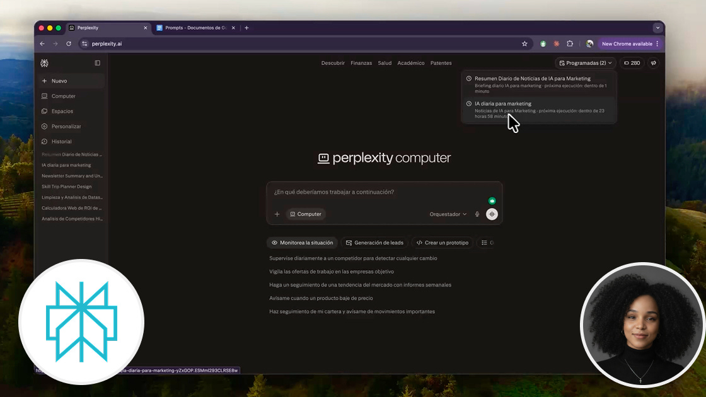Switch to the Perplexity browser tab
This screenshot has height=397, width=706.
(108, 28)
